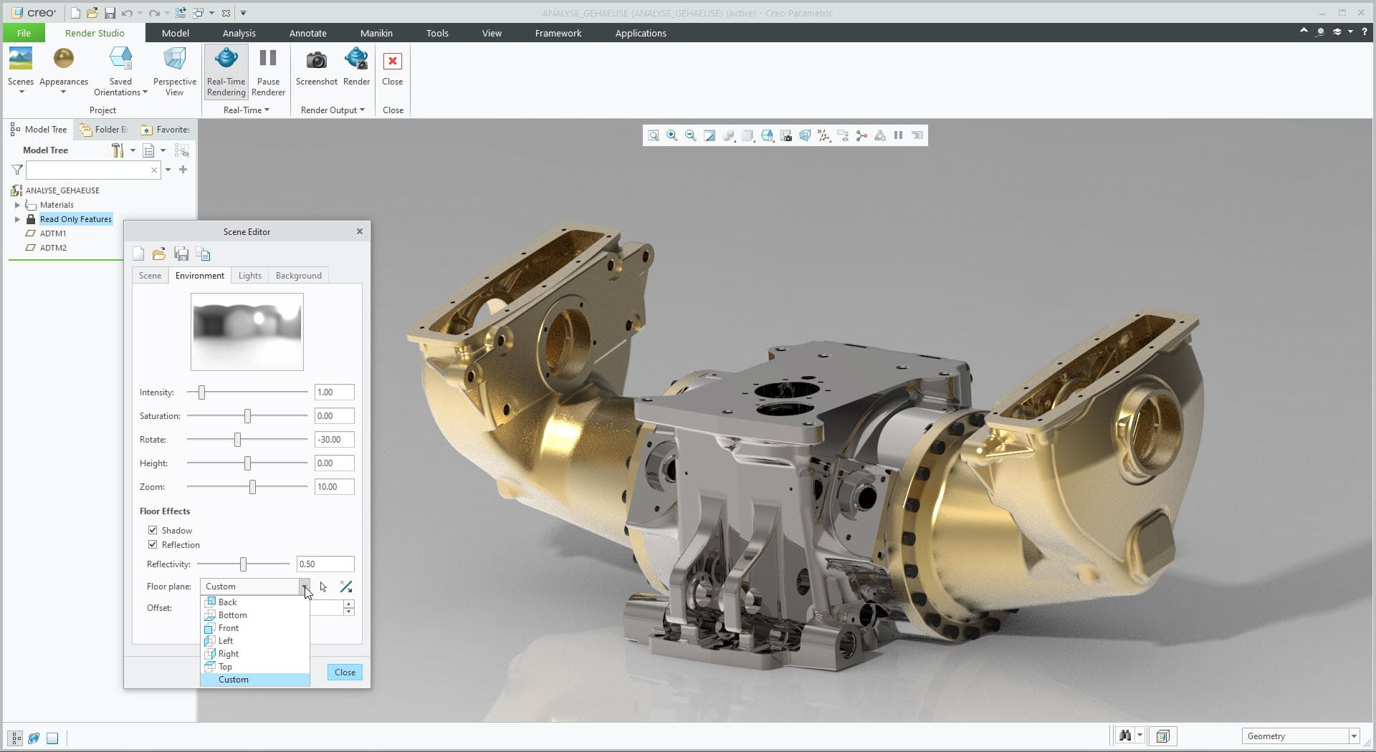Take a Screenshot with camera icon
1376x752 pixels.
[x=316, y=60]
